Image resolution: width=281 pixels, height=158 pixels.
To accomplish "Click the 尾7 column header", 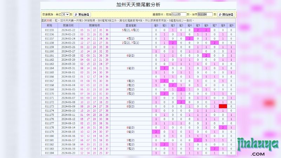I will tap(215, 26).
